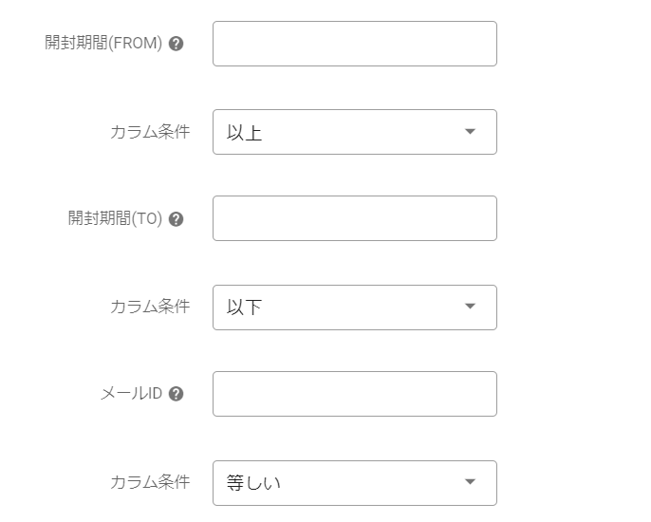651x522 pixels.
Task: Click the カラム条件 label beside 等しい
Action: [x=149, y=482]
